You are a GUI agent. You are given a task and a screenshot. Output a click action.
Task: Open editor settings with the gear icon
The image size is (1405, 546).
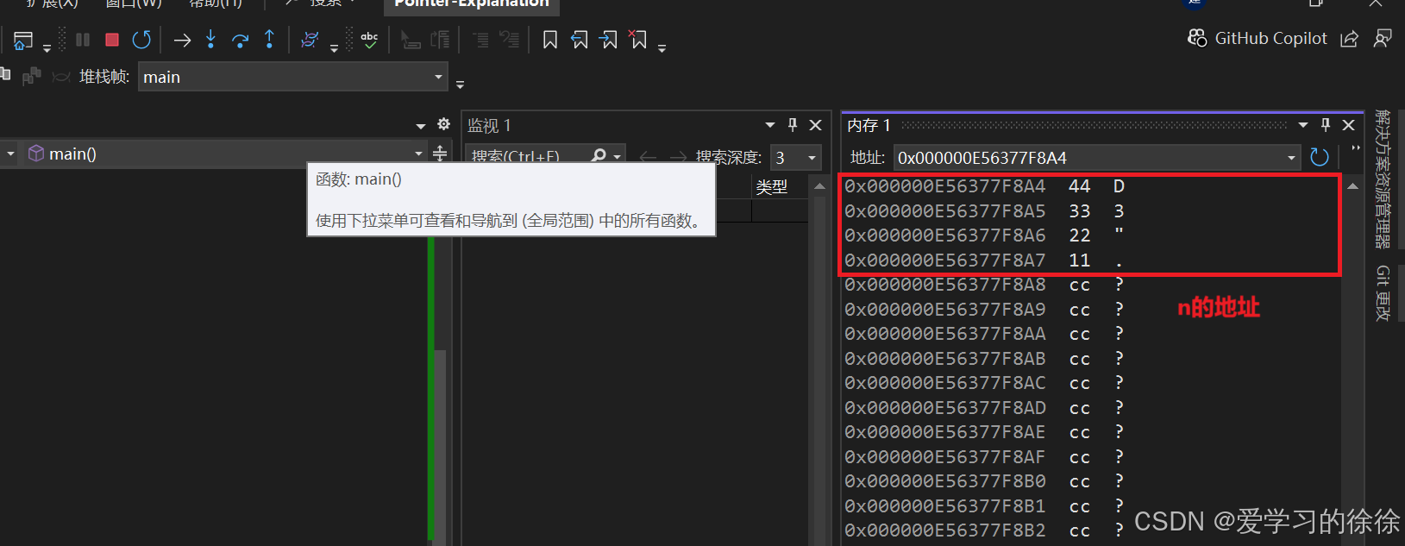pyautogui.click(x=443, y=124)
